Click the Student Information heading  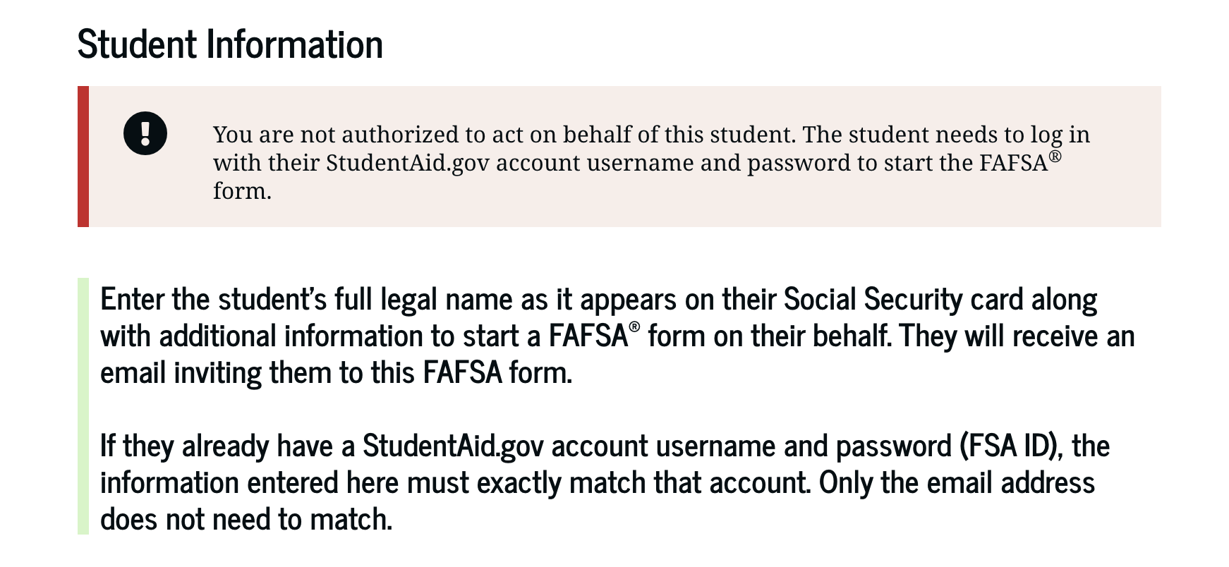pyautogui.click(x=230, y=44)
